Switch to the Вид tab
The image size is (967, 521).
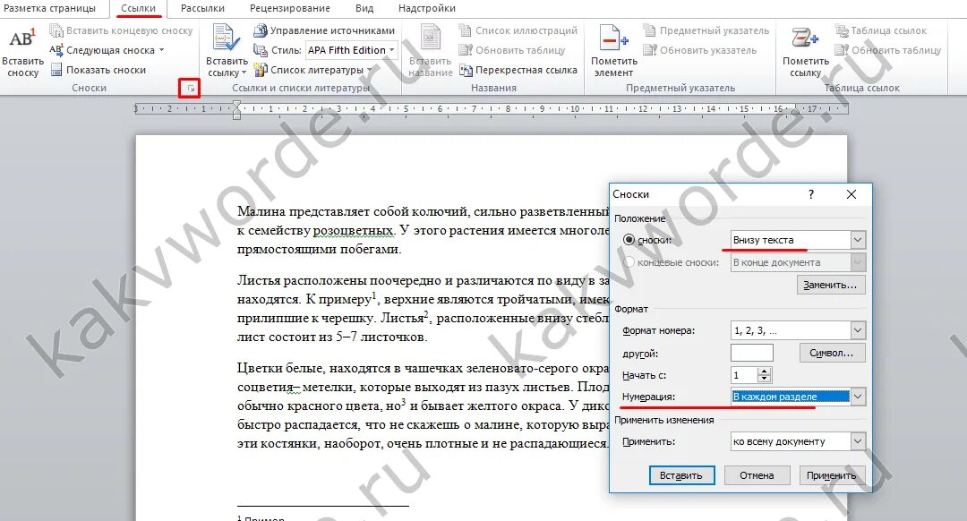(x=364, y=8)
